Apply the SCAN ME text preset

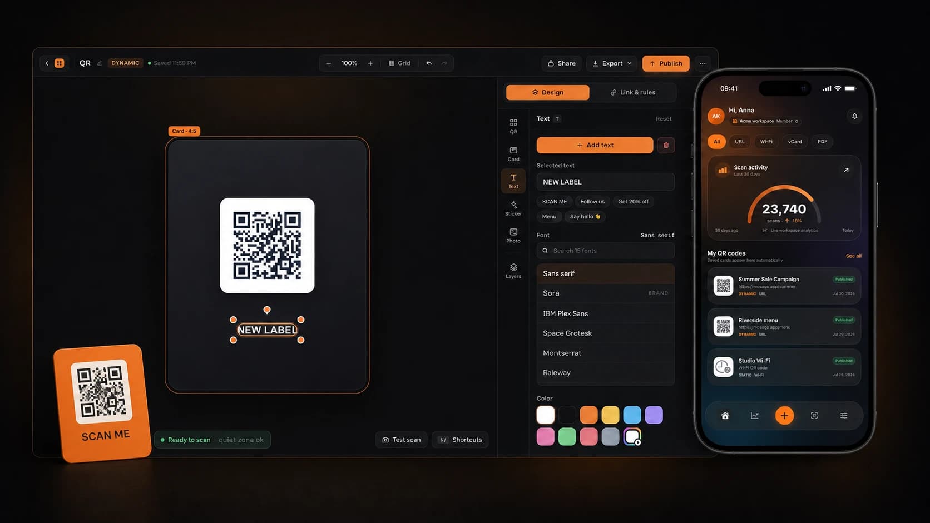point(555,202)
